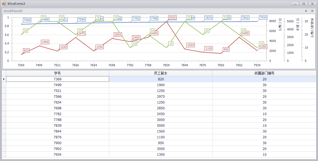Click the current-row arrow indicator beside 7369

pyautogui.click(x=4, y=79)
